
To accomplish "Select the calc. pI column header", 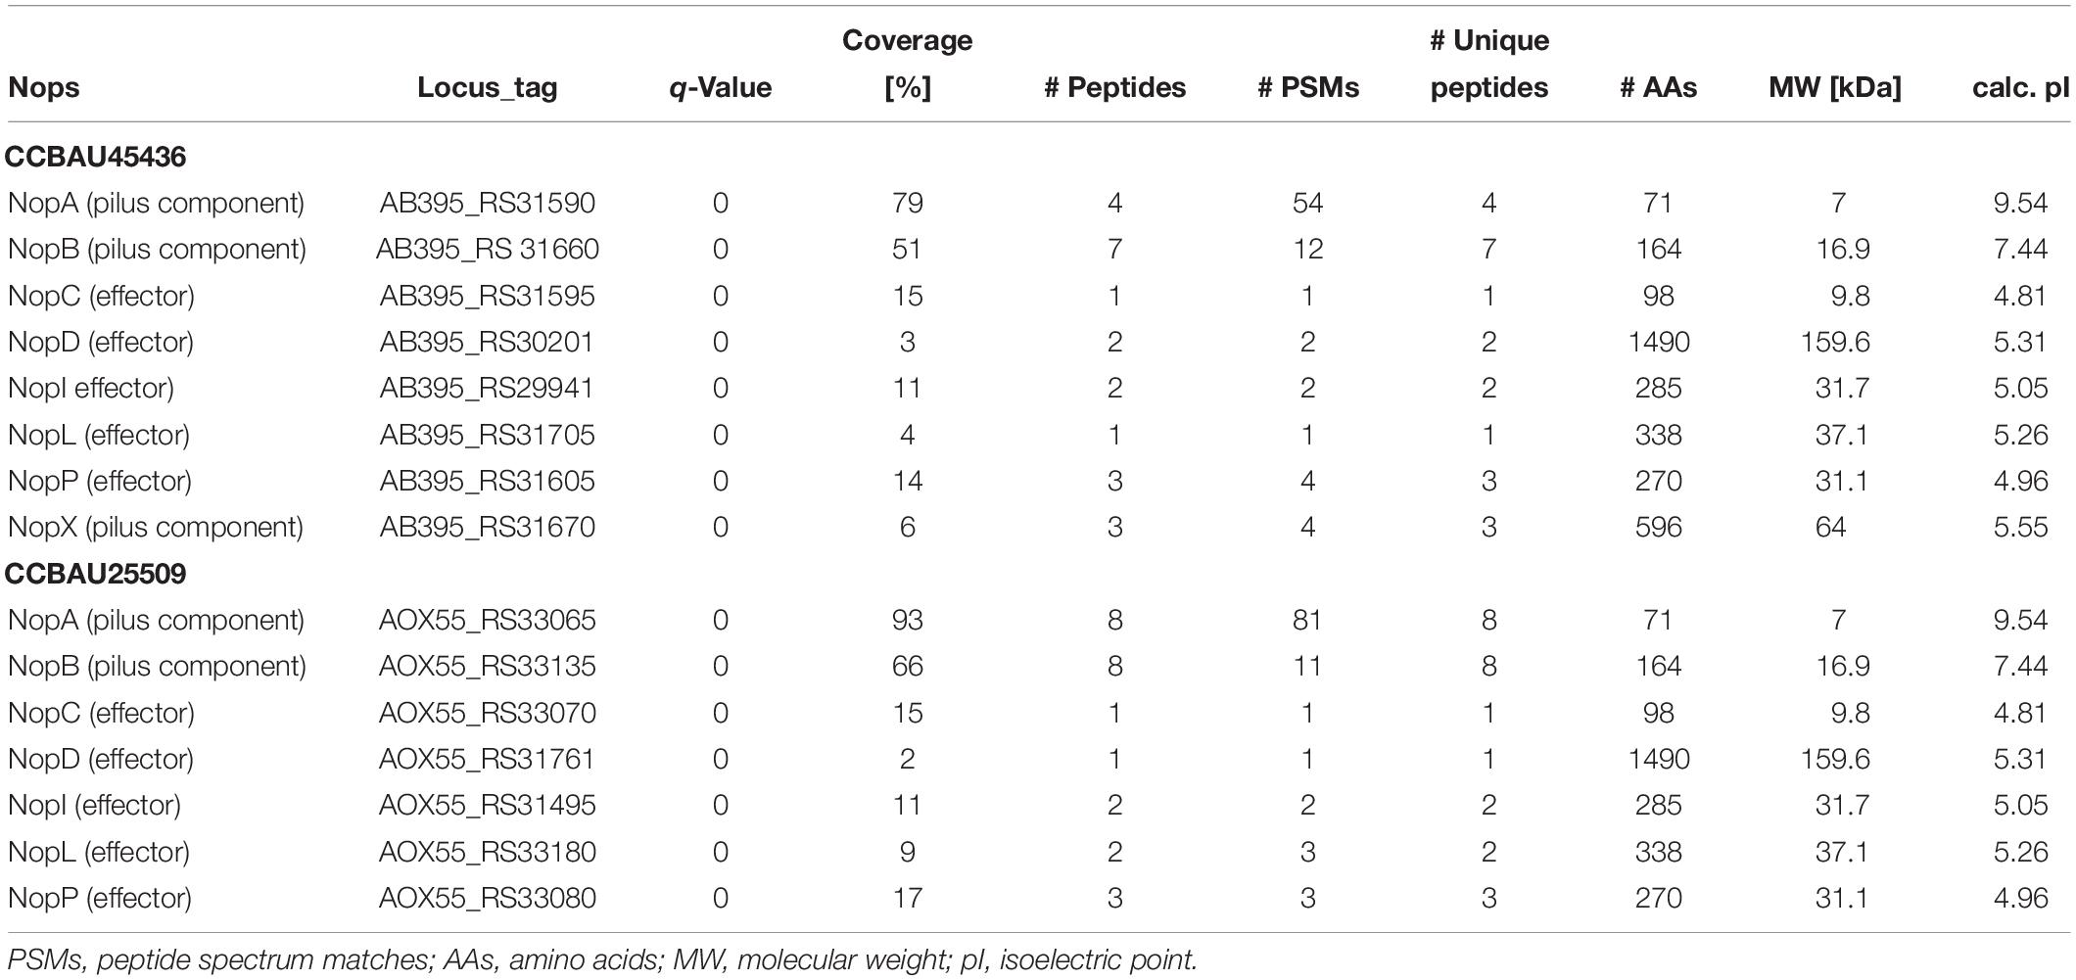I will [x=2020, y=88].
